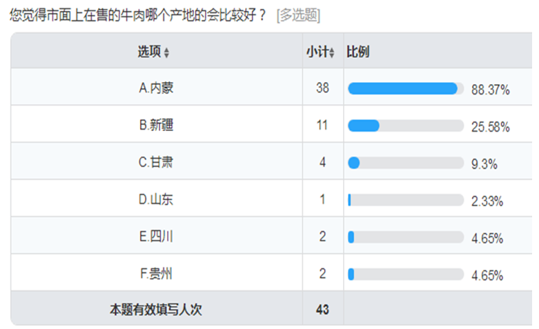
Task: Click the D.山东 option label
Action: pos(156,199)
